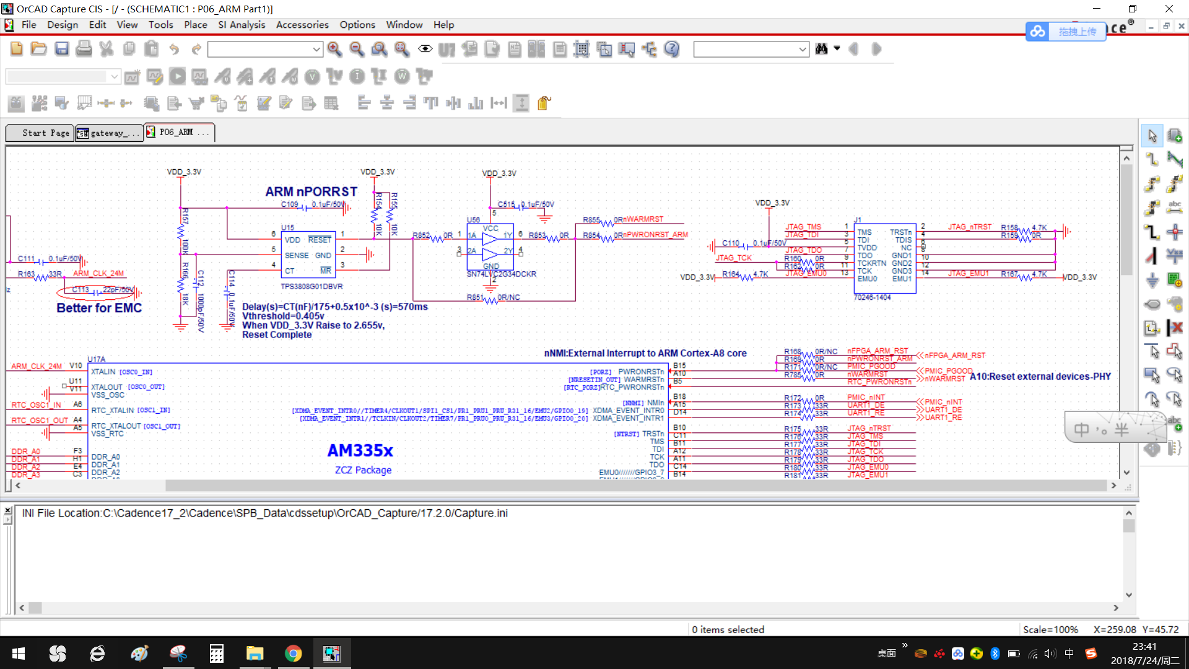Open the dropdown arrow beside binoculars

click(x=837, y=48)
